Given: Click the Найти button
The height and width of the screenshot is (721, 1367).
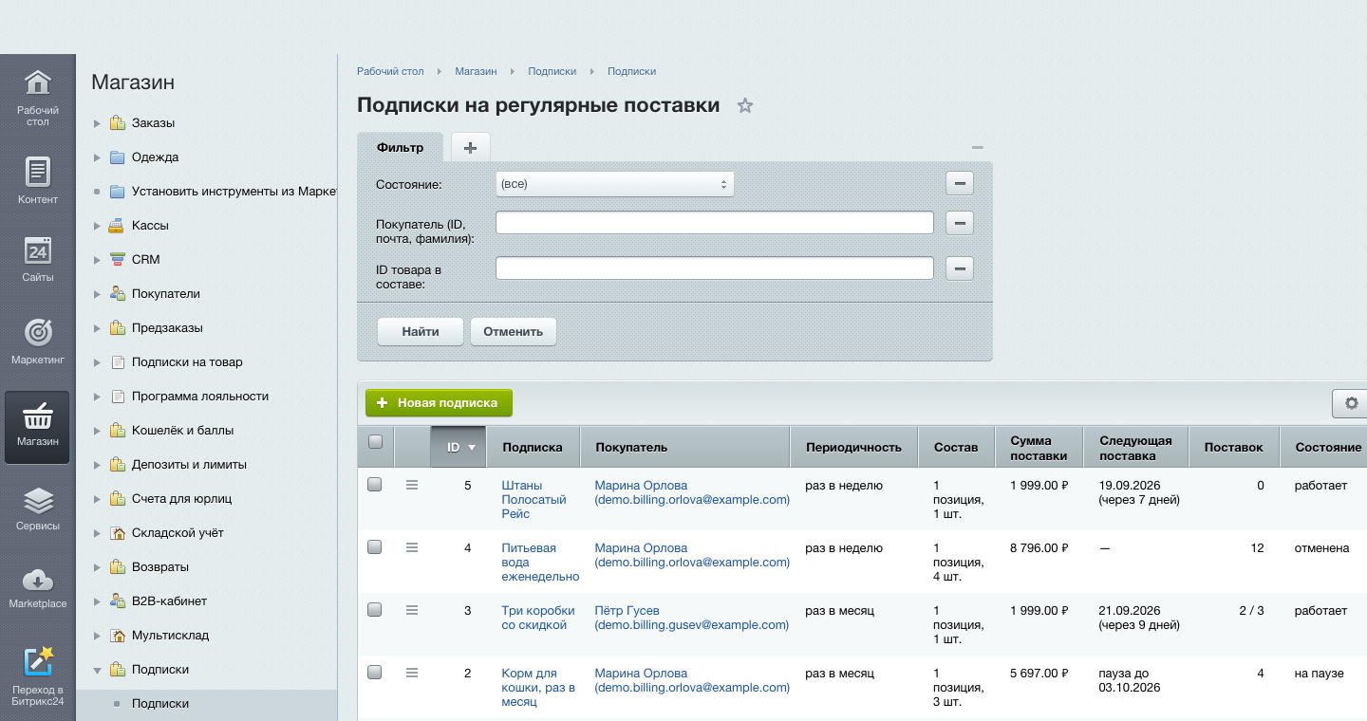Looking at the screenshot, I should pos(421,332).
